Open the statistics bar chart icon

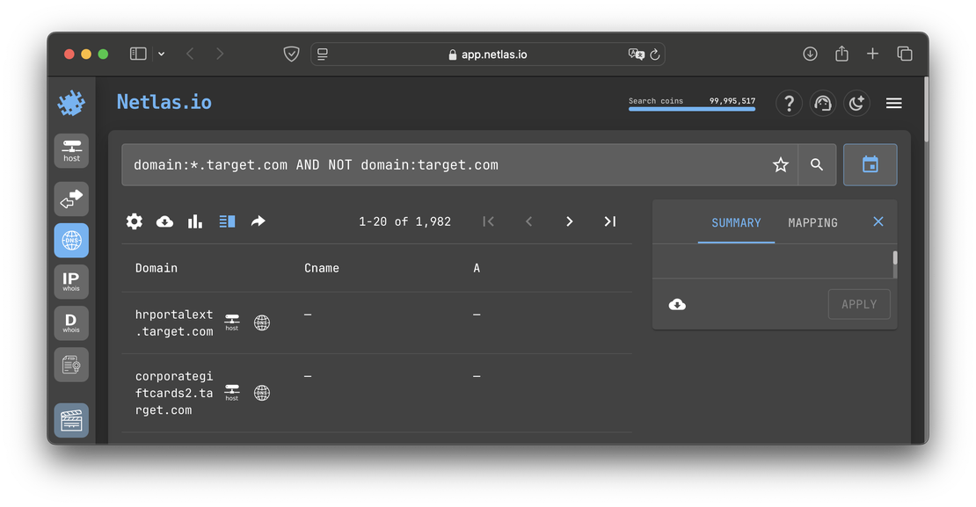194,221
